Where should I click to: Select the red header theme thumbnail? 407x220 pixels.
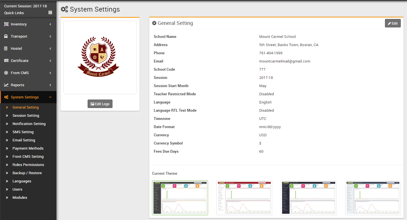point(244,198)
